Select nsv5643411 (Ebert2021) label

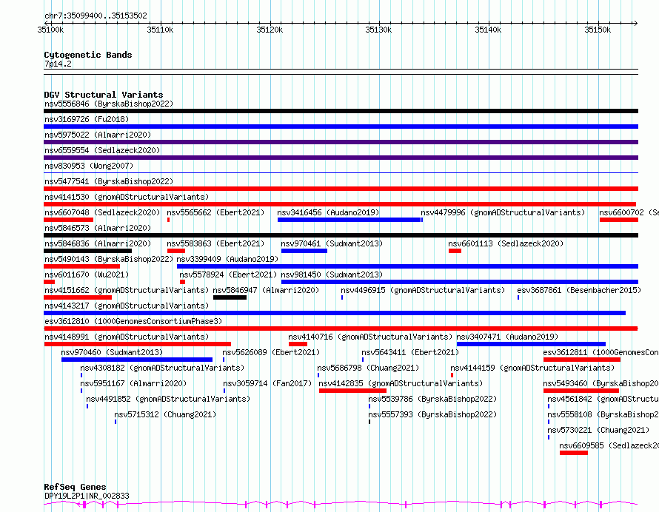[410, 352]
